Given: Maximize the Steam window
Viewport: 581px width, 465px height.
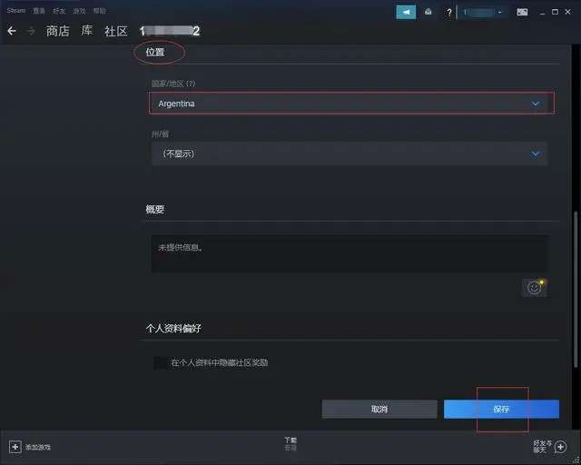Looking at the screenshot, I should click(555, 12).
